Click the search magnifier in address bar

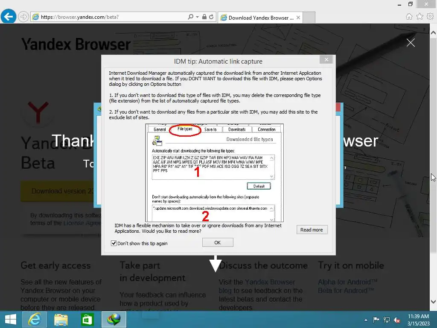click(191, 17)
